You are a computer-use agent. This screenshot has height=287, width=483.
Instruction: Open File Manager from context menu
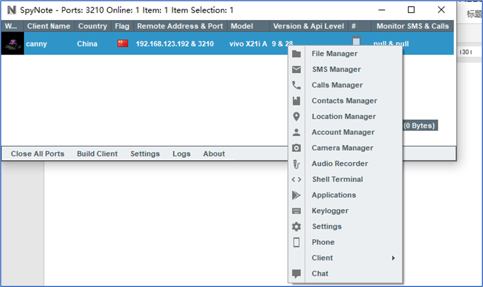tap(335, 53)
